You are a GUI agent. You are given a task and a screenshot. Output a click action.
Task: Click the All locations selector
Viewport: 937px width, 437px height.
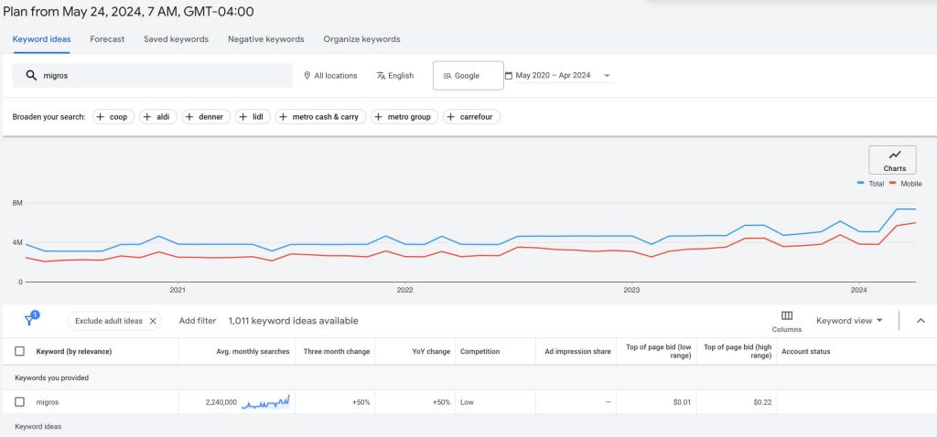[330, 76]
